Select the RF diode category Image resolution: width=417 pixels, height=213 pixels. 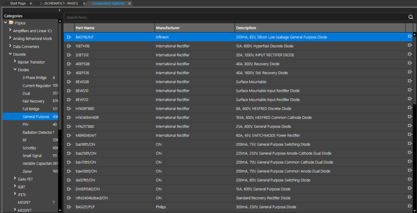pyautogui.click(x=24, y=140)
